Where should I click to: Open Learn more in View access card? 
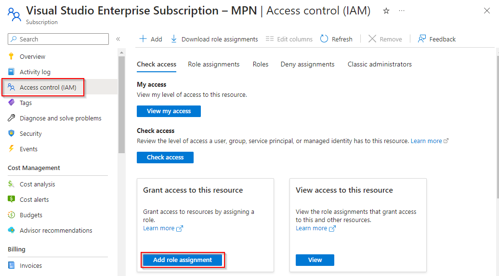pyautogui.click(x=315, y=228)
